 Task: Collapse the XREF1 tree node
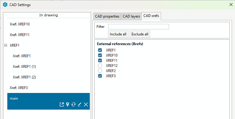point(5,45)
